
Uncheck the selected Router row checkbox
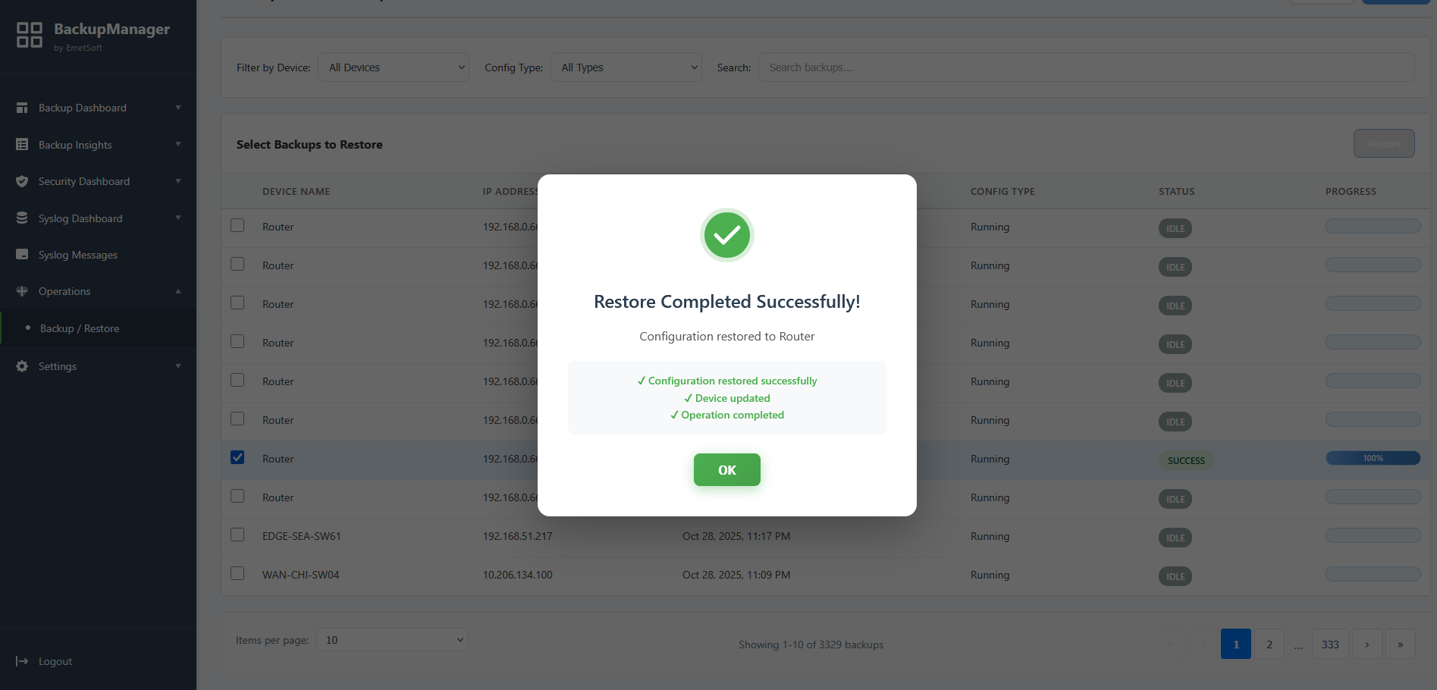coord(237,457)
